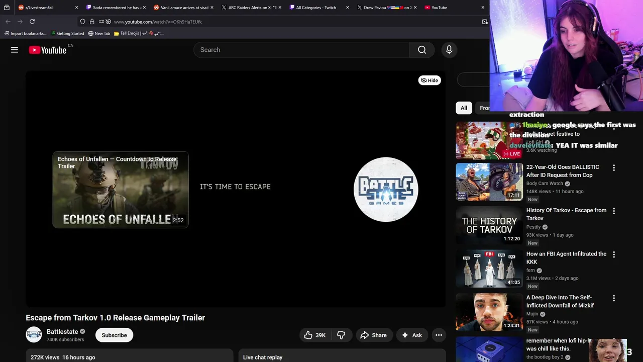
Task: Switch to Soda remembered browser tab
Action: click(116, 8)
